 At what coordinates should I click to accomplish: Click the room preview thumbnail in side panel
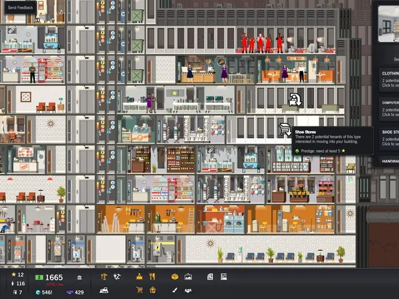[388, 24]
